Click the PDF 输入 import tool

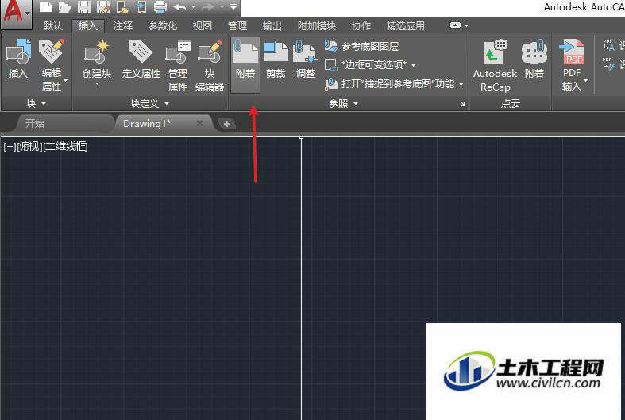[x=573, y=65]
